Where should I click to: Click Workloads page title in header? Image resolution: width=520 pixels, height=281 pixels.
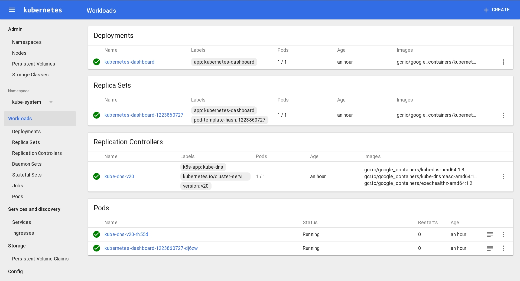pyautogui.click(x=101, y=11)
